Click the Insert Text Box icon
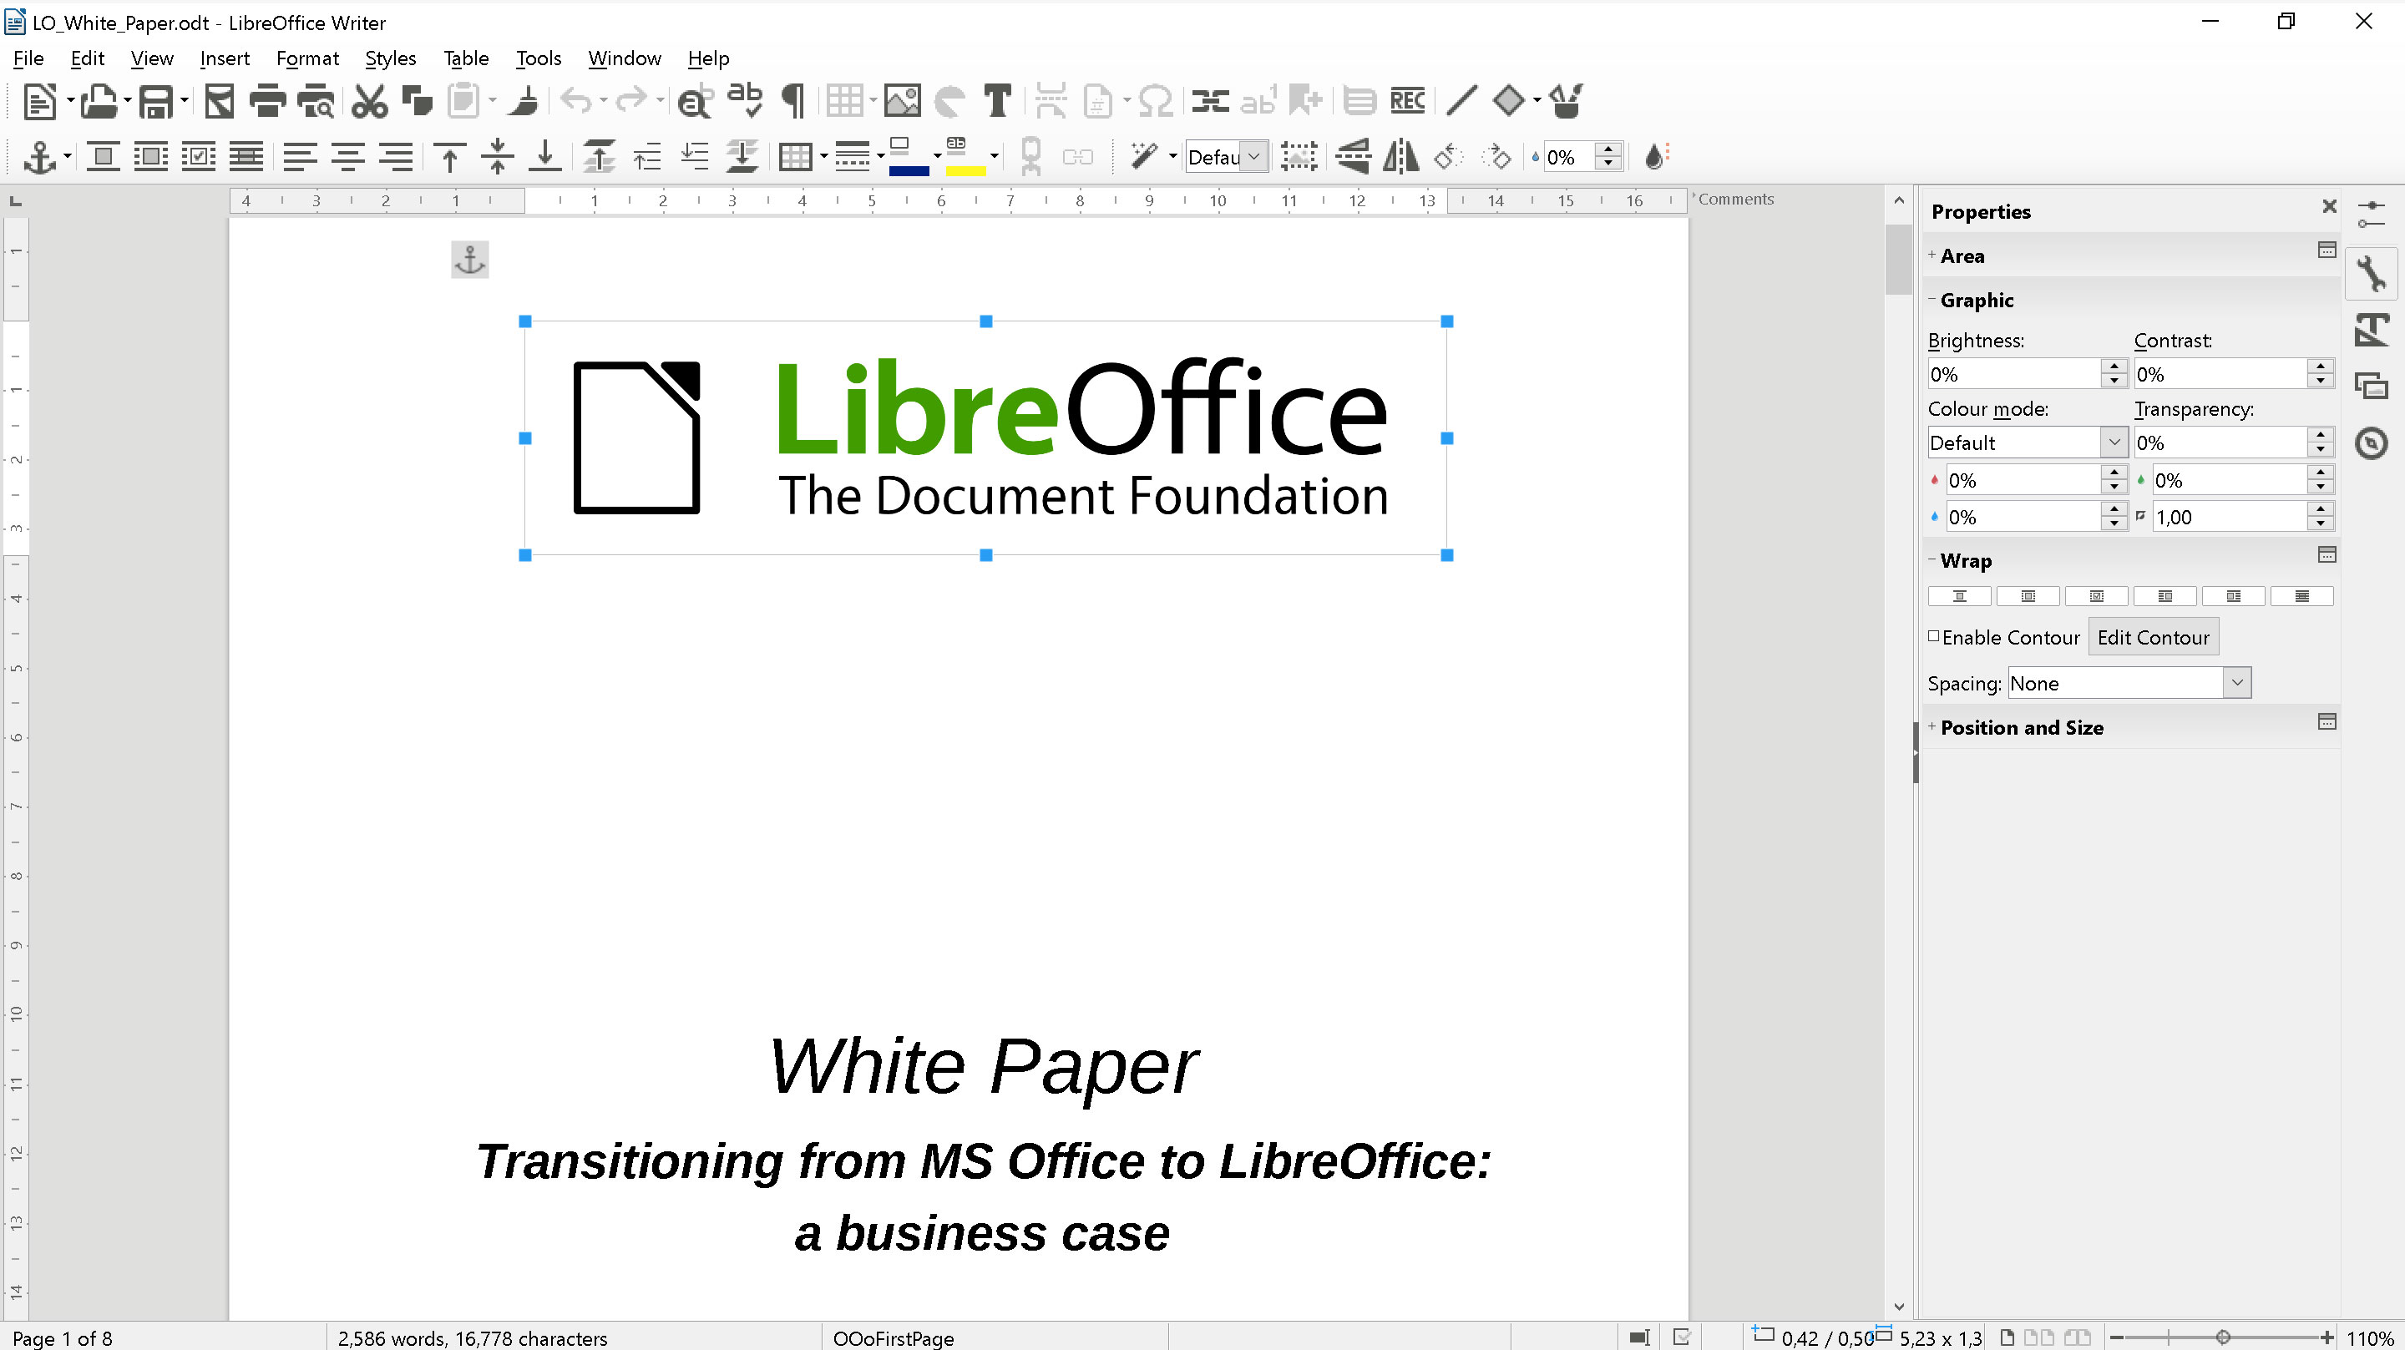This screenshot has height=1350, width=2405. (997, 101)
